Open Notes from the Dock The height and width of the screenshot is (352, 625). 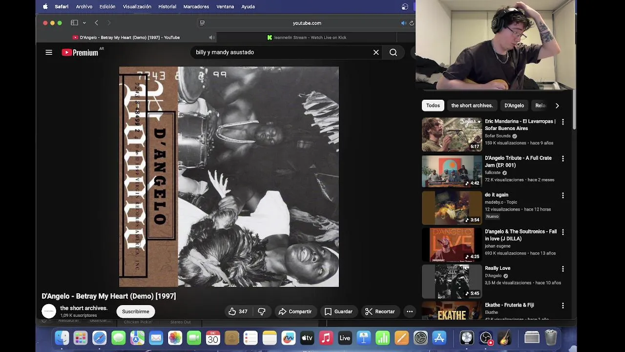[x=270, y=338]
